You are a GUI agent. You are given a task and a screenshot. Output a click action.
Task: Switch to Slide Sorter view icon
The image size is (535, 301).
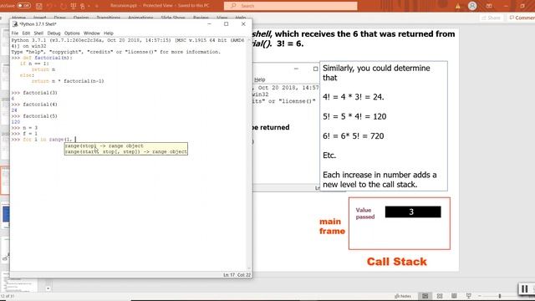coord(440,296)
